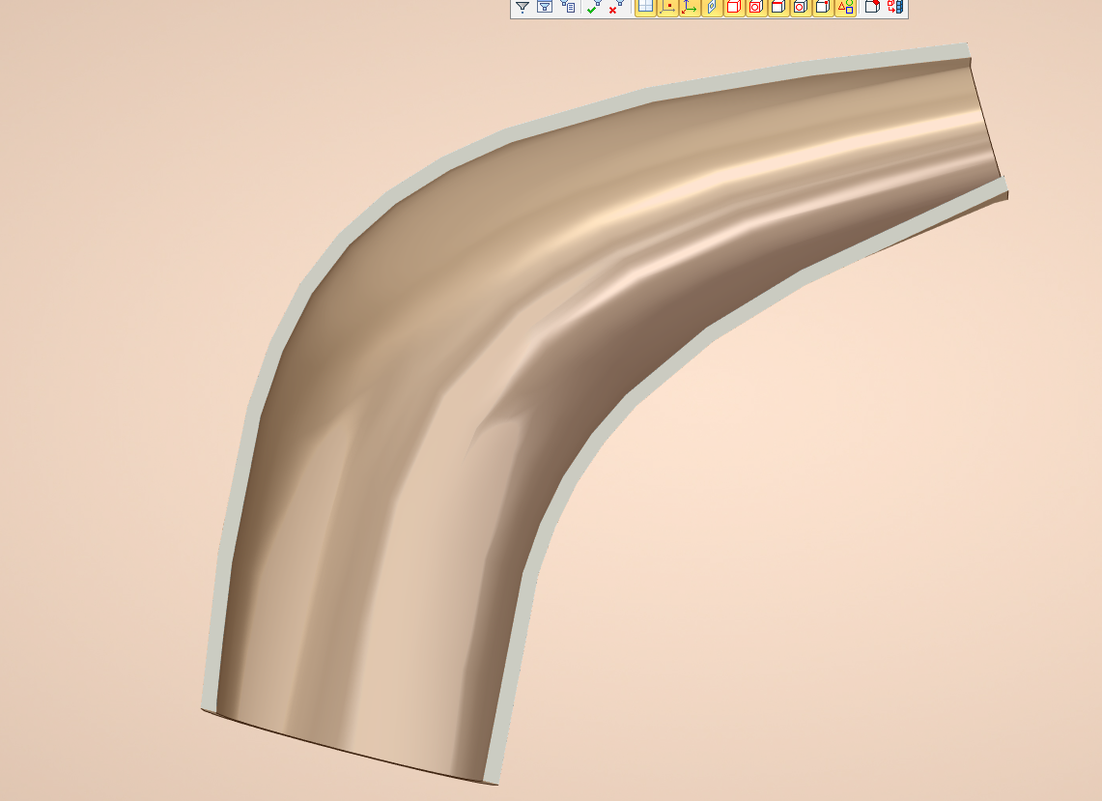
Task: Toggle the first cube-with-circle filter icon
Action: pos(756,7)
